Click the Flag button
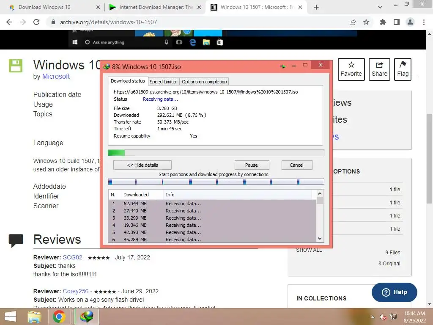The image size is (433, 325). point(403,69)
